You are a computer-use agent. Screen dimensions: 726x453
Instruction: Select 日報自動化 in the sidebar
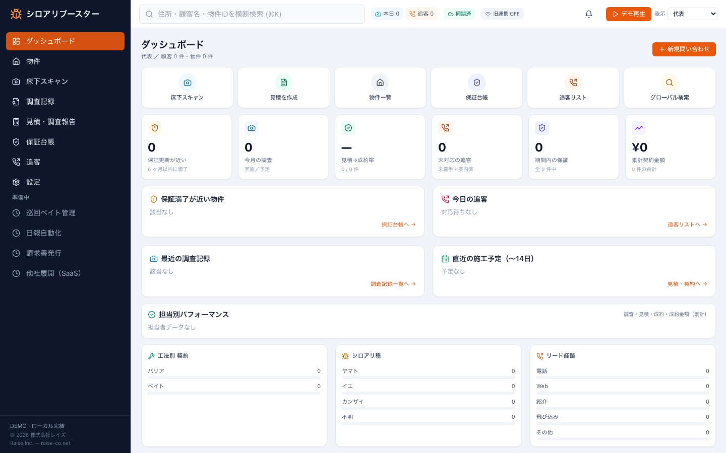click(x=65, y=233)
